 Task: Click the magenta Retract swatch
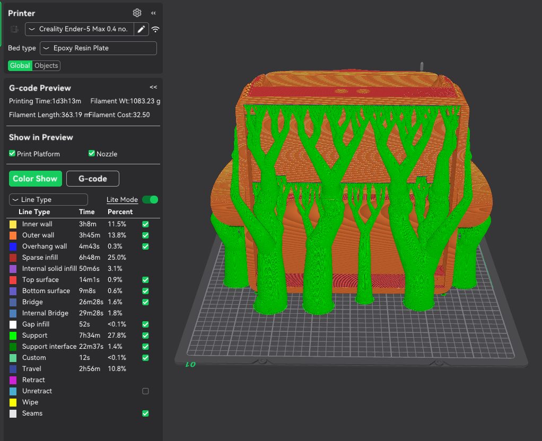[x=13, y=380]
